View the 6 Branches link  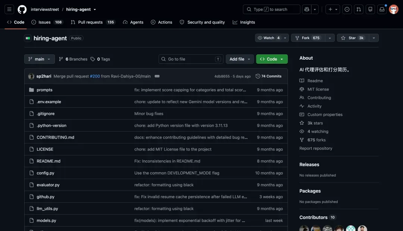[73, 59]
